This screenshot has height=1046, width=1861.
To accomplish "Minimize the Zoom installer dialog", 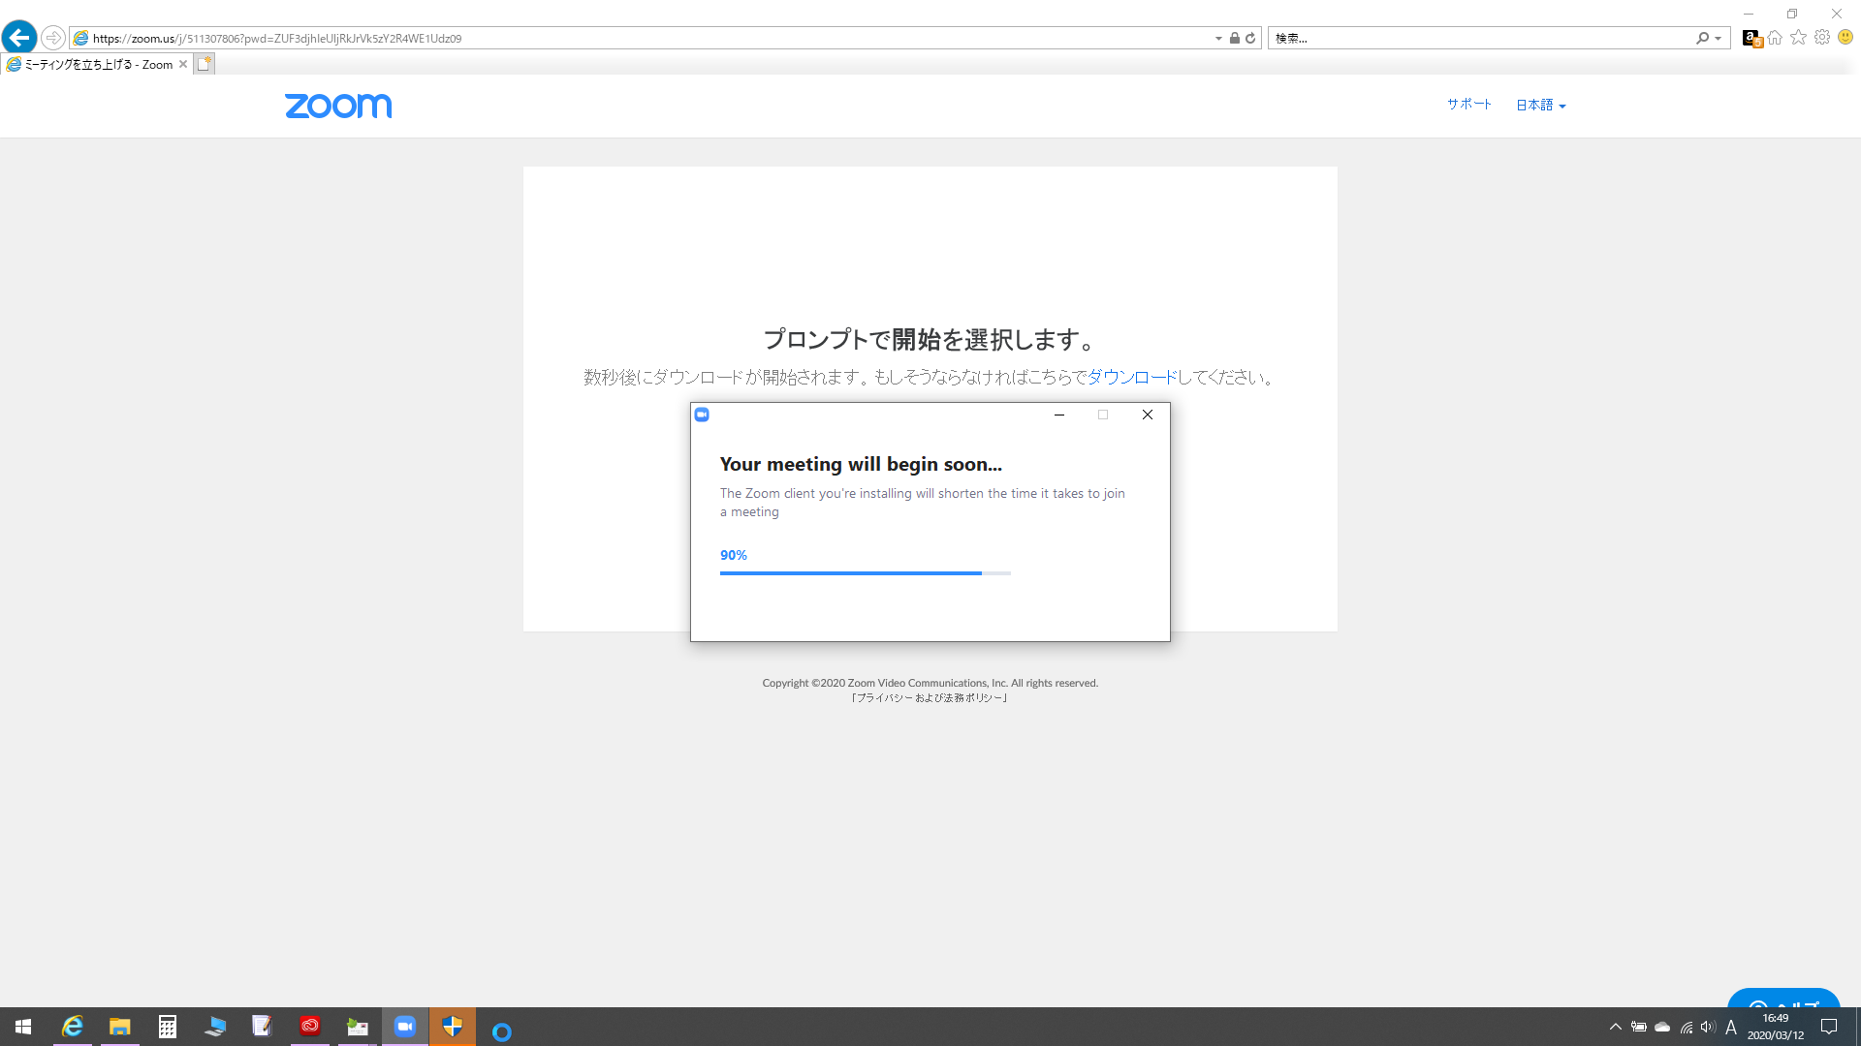I will 1059,415.
